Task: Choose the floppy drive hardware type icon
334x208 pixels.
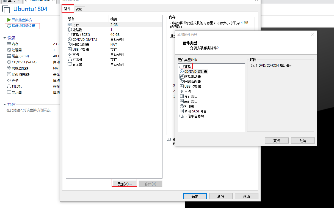Action: click(x=182, y=77)
